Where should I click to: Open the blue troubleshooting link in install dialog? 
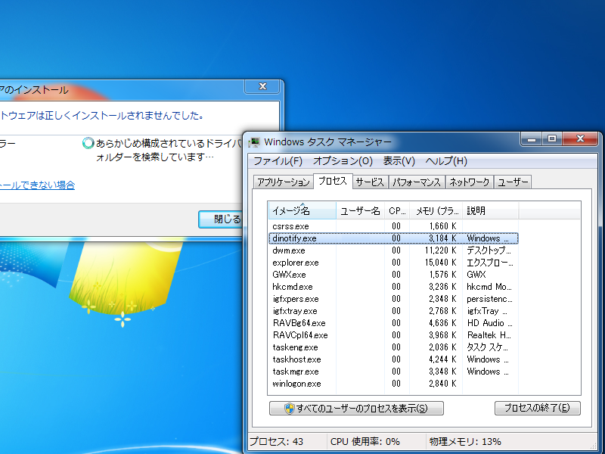click(37, 185)
